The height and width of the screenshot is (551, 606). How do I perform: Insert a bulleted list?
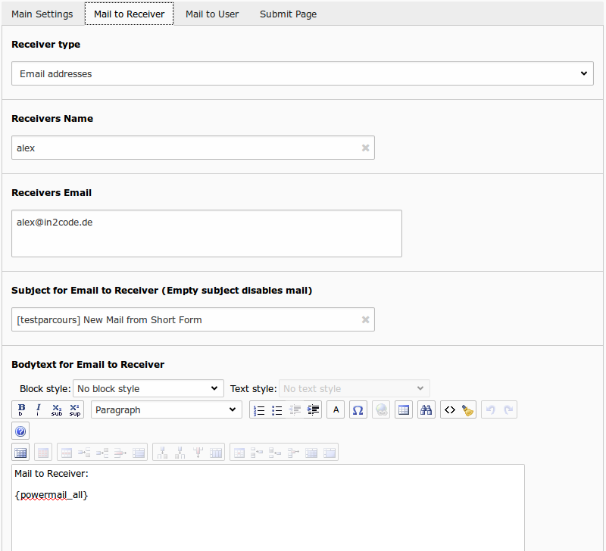click(x=277, y=409)
